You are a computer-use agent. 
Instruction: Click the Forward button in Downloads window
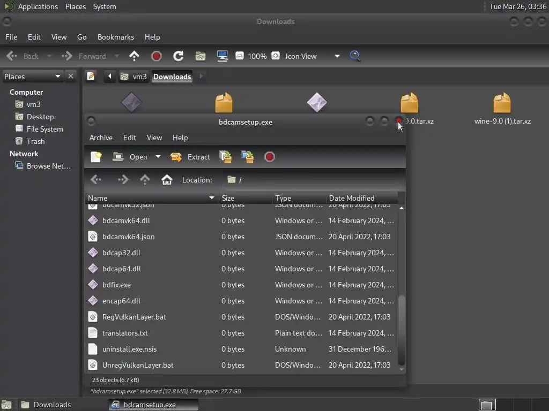coord(84,56)
